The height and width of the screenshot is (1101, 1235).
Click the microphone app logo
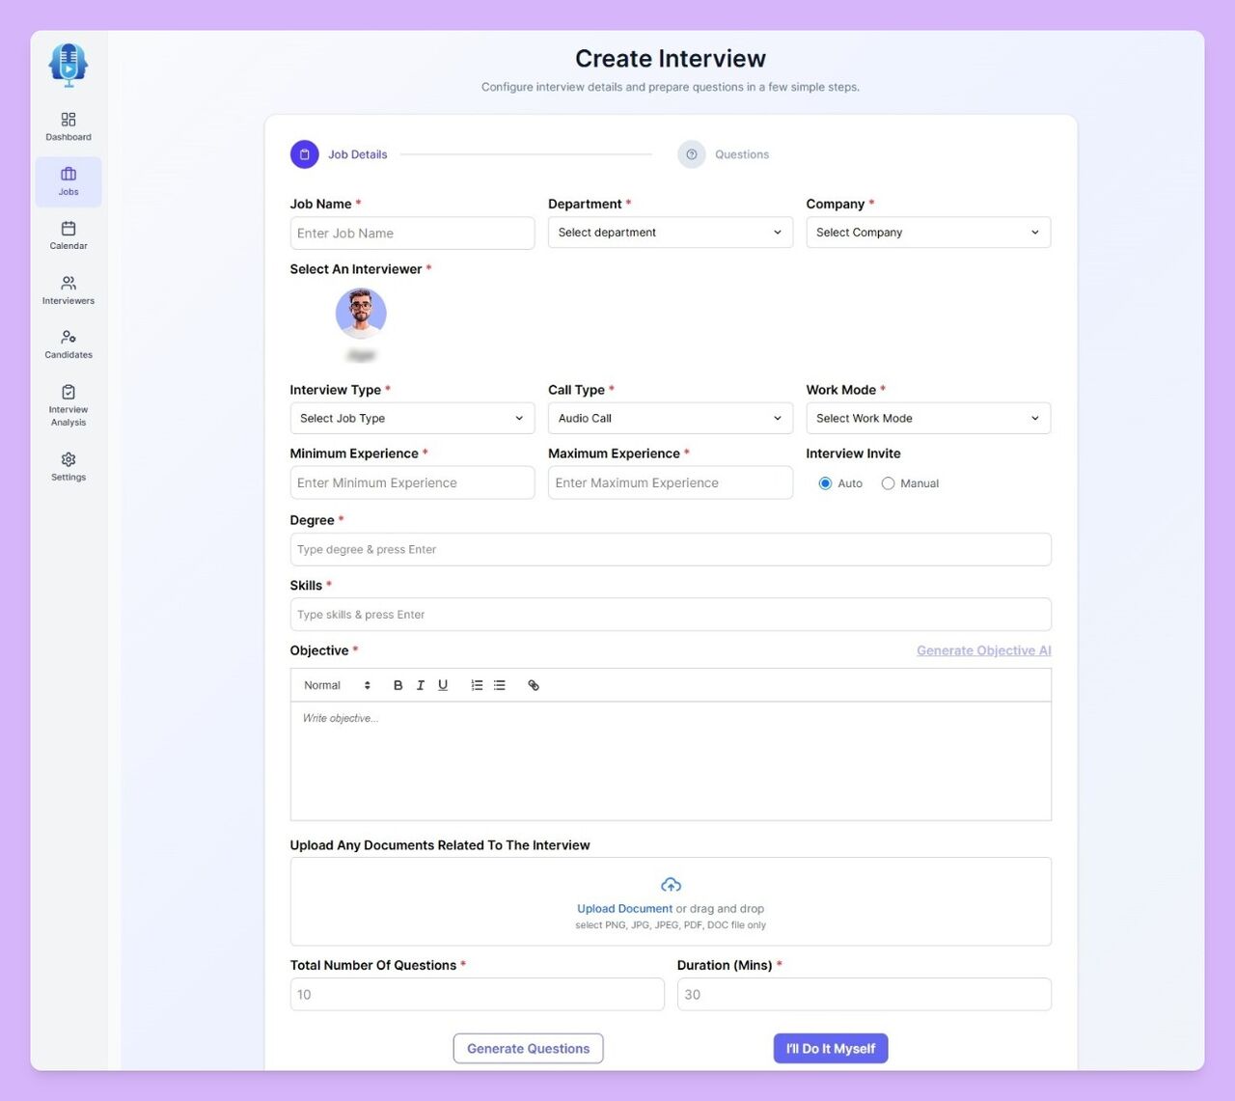[x=69, y=66]
